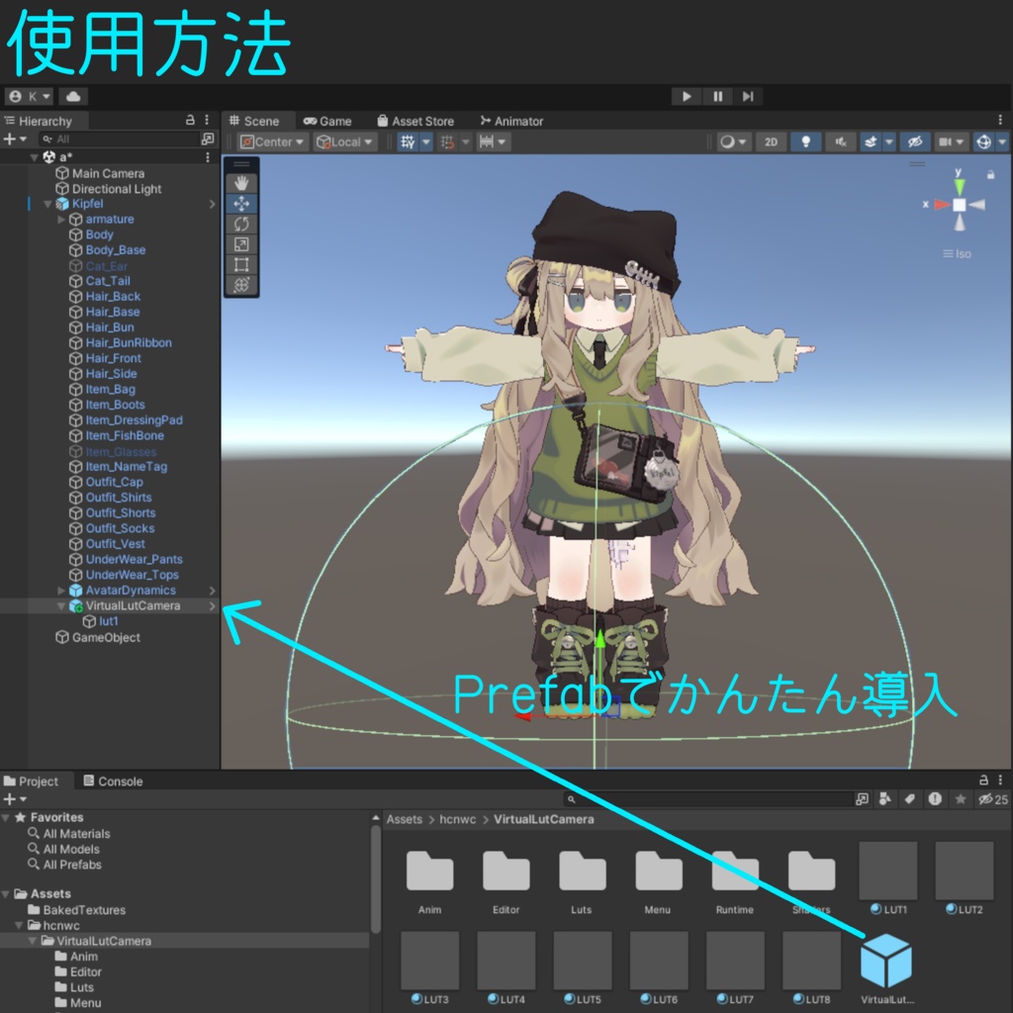Select the Hand tool in Scene toolbar
The height and width of the screenshot is (1013, 1013).
[240, 181]
